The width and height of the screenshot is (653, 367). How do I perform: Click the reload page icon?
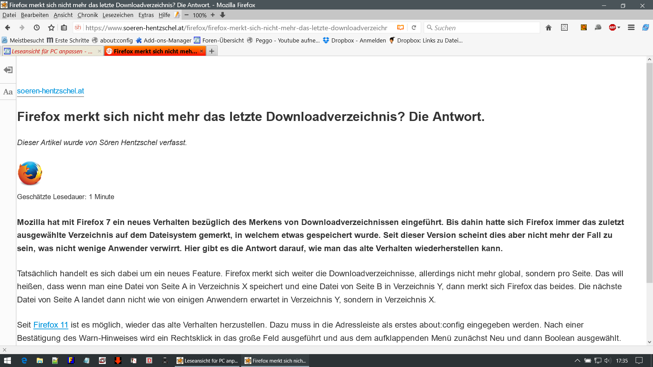pos(414,28)
